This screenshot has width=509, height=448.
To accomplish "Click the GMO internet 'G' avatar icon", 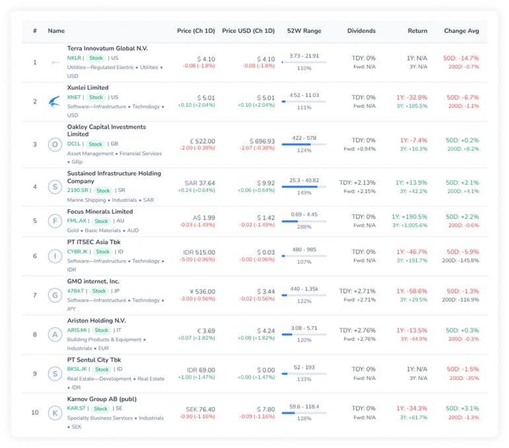I will pos(55,295).
